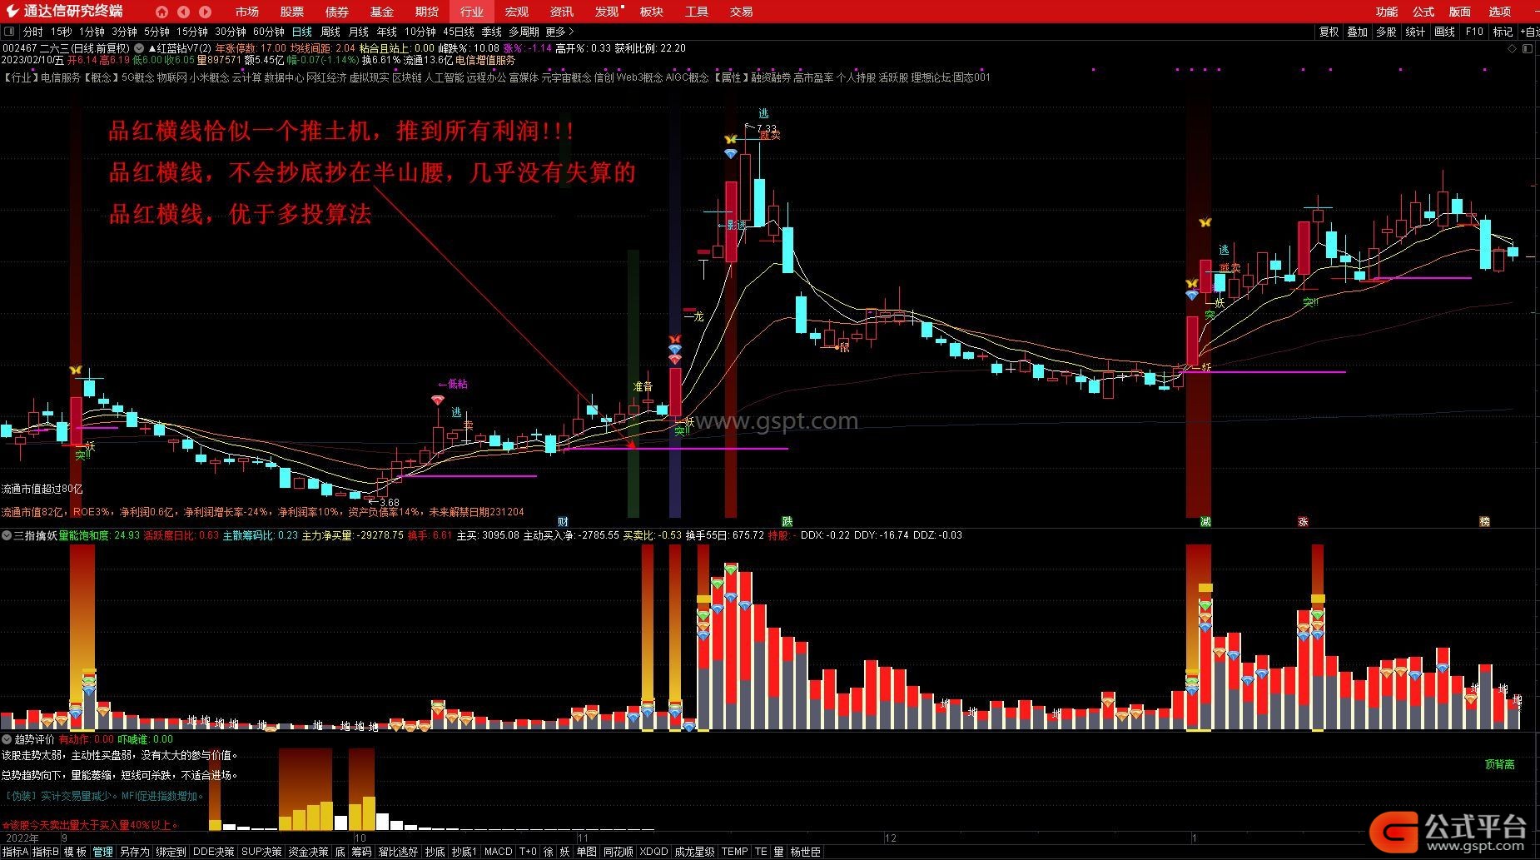Select 日线 daily period
The image size is (1540, 860).
[x=301, y=32]
